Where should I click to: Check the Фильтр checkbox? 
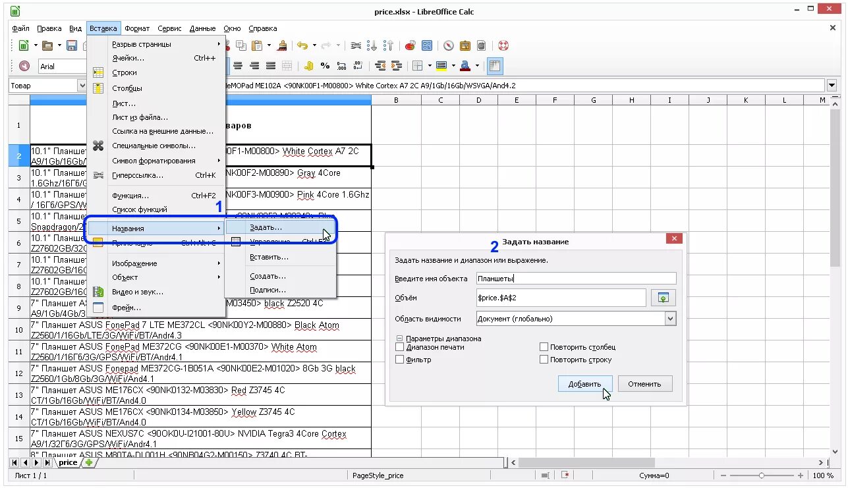[x=399, y=360]
